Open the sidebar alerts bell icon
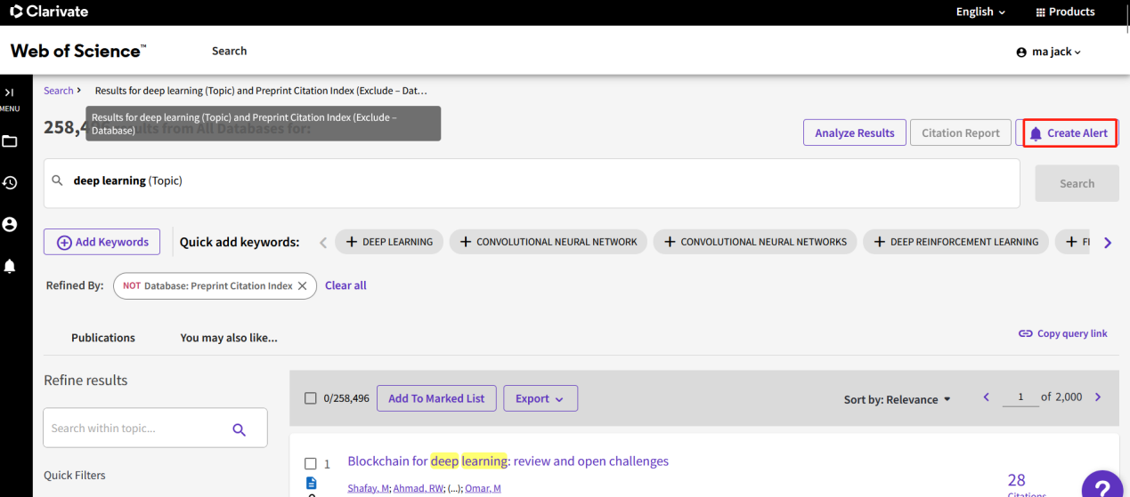The width and height of the screenshot is (1130, 497). point(10,266)
